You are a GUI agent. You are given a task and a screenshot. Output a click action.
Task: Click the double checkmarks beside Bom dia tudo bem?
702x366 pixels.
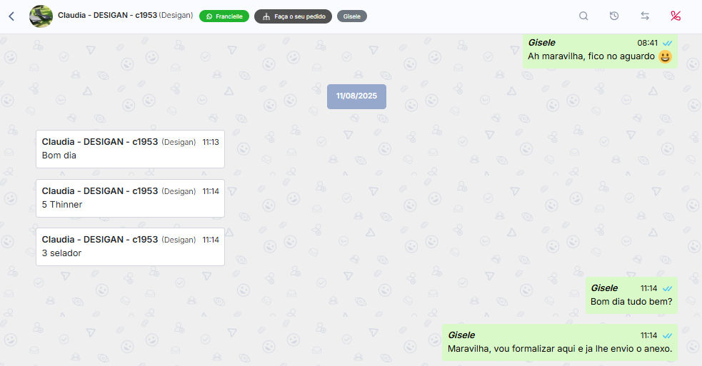(x=667, y=289)
